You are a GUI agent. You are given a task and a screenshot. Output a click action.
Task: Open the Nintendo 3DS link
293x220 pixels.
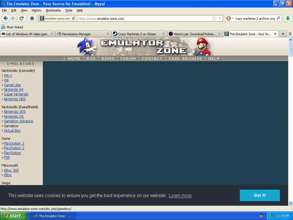tap(15, 112)
